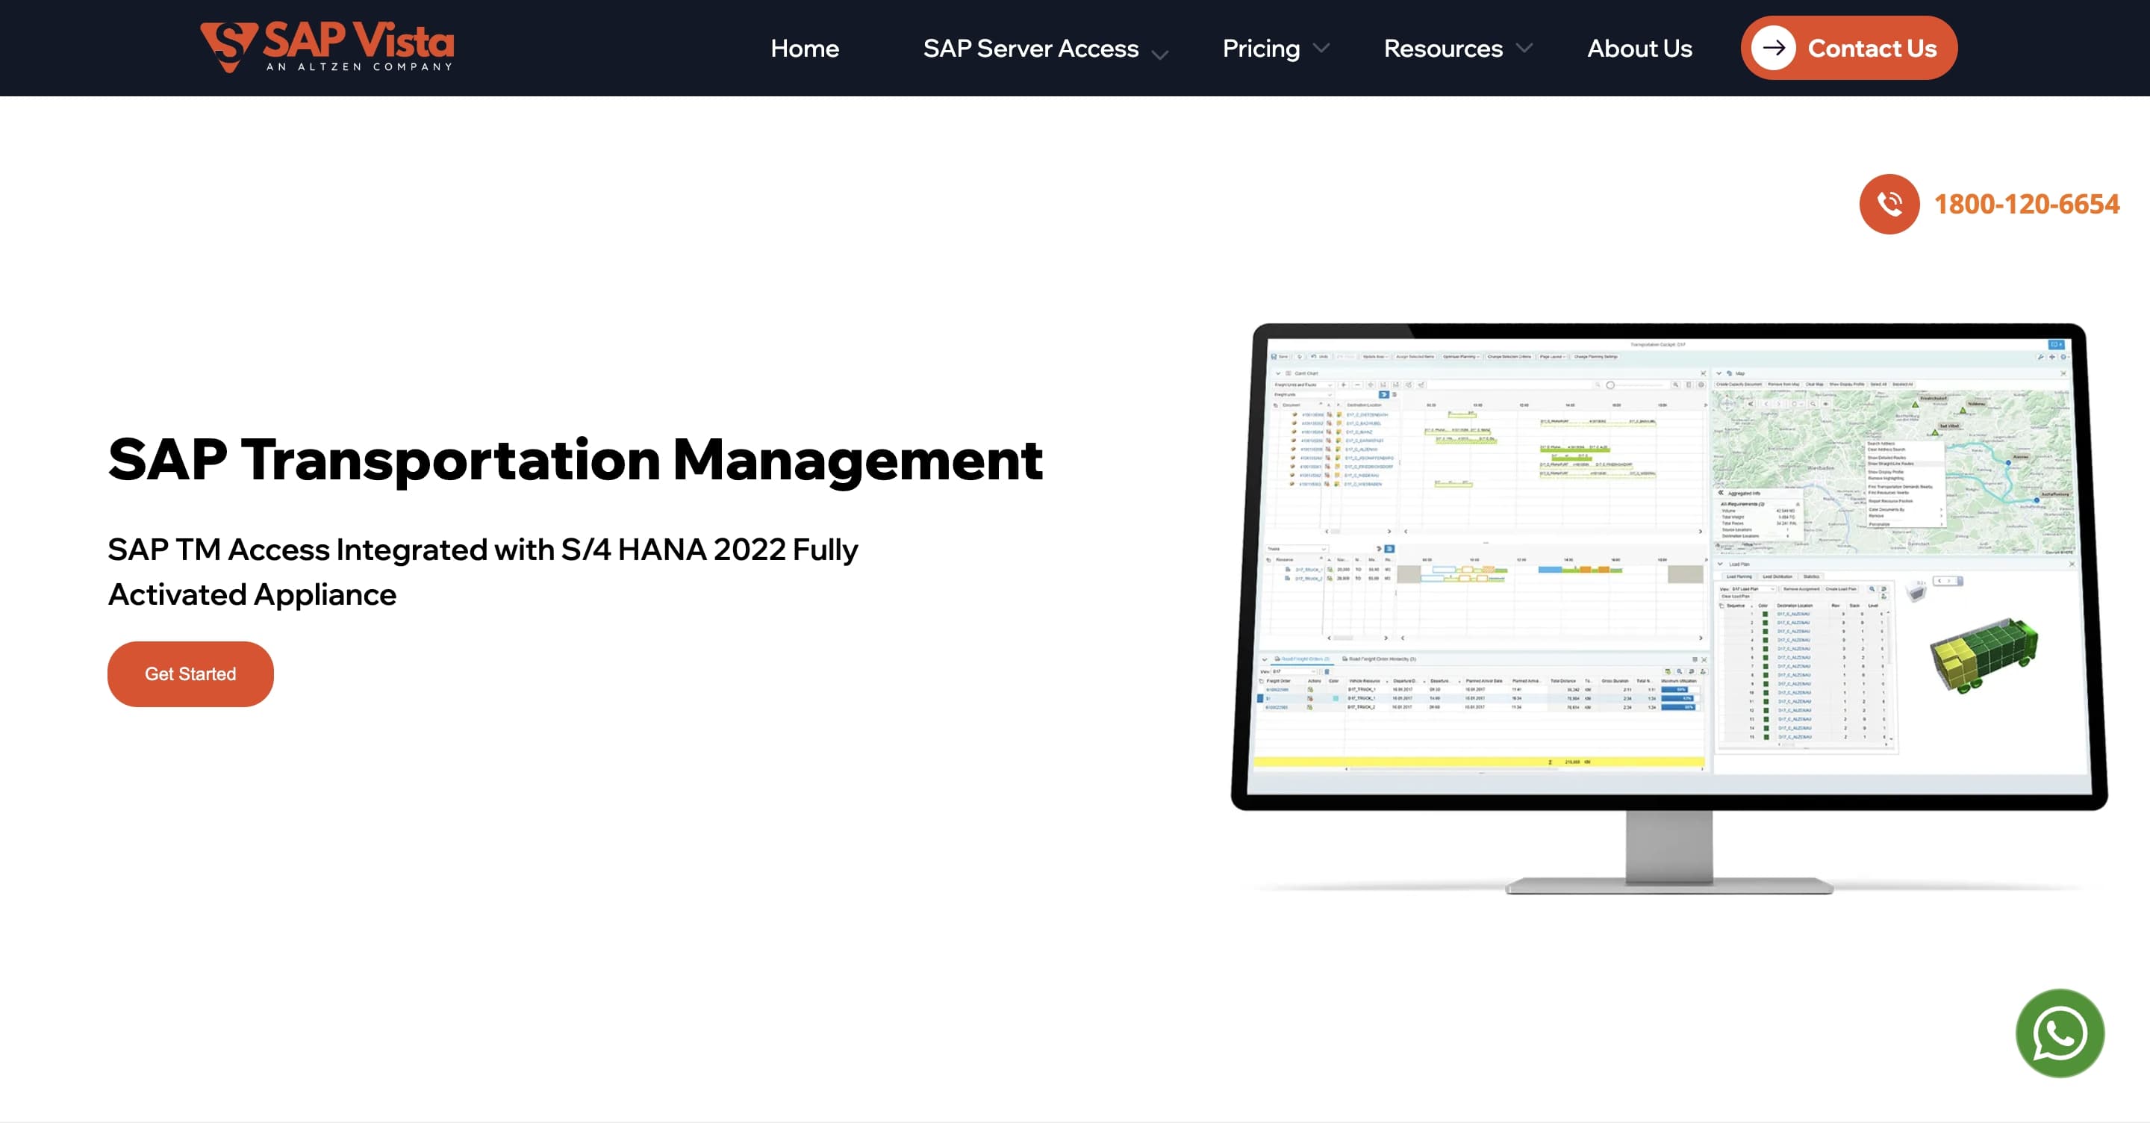Click the magnifier search icon on map toolbar

1813,404
